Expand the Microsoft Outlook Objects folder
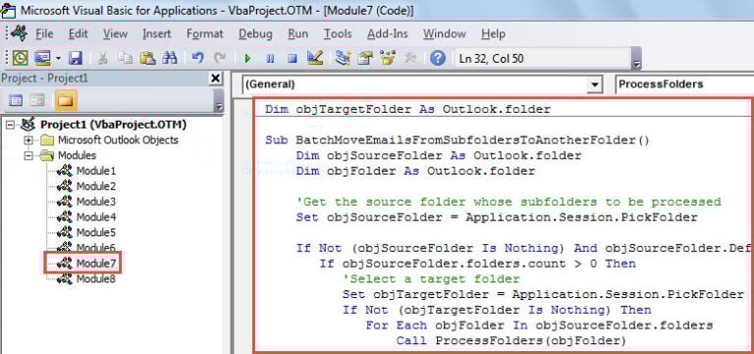The height and width of the screenshot is (354, 754). click(29, 140)
